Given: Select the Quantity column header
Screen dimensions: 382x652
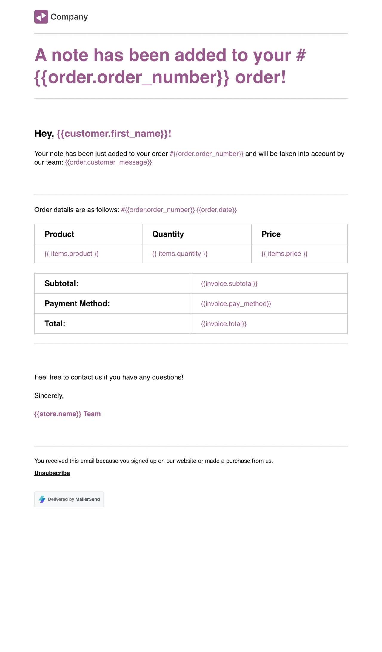Looking at the screenshot, I should click(x=168, y=234).
